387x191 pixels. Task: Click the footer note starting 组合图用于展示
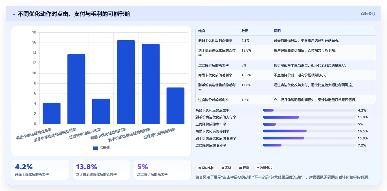click(282, 177)
